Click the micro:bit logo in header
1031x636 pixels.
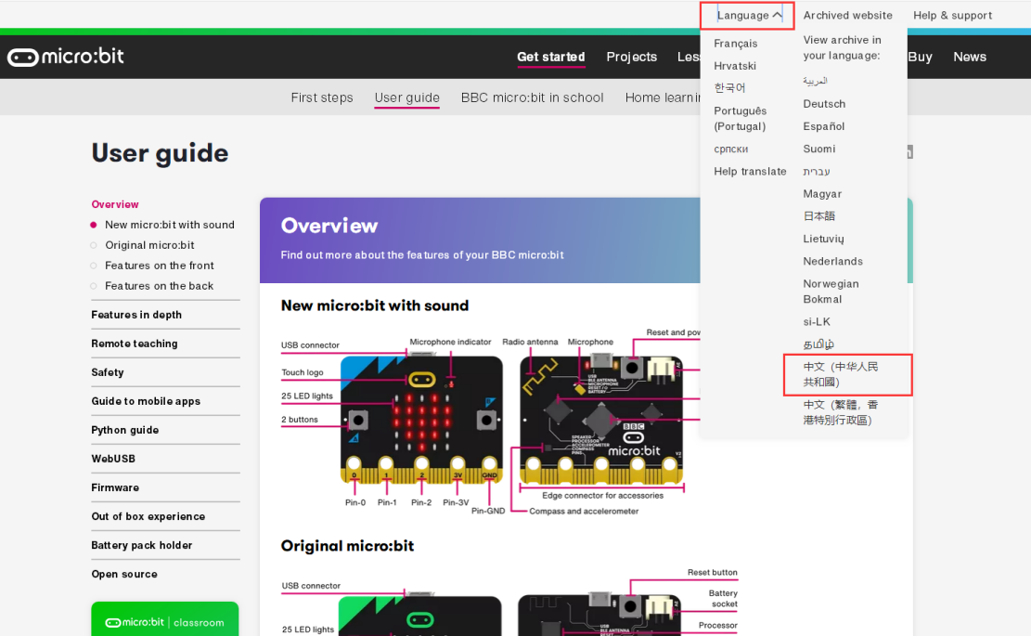pos(66,57)
